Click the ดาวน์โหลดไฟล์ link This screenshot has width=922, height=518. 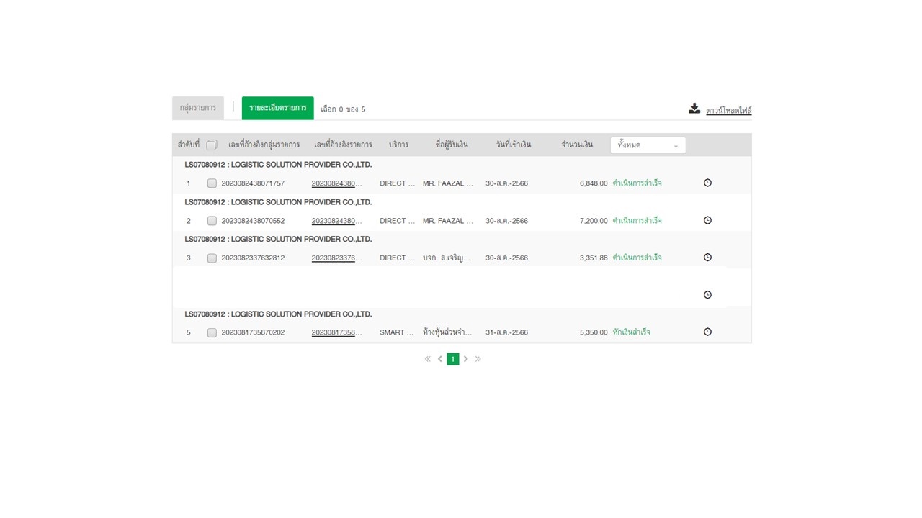(728, 110)
